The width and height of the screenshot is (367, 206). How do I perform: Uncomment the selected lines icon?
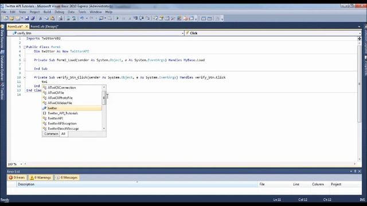tap(74, 18)
